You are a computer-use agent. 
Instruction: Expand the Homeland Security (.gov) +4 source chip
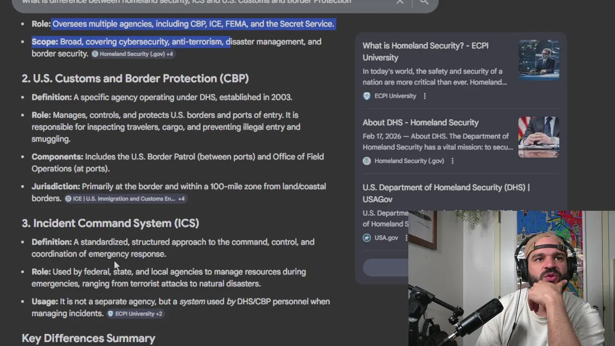pos(133,54)
